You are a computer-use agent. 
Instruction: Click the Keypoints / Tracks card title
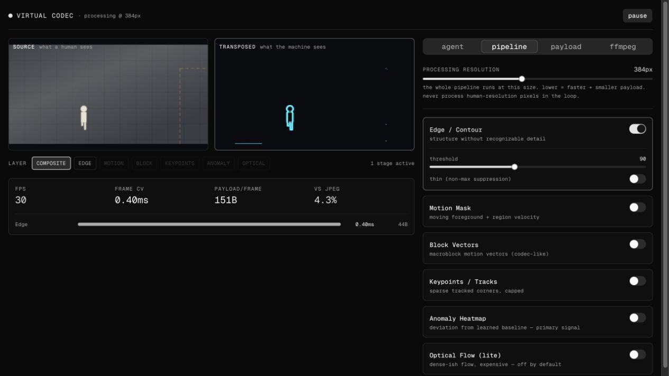(463, 282)
